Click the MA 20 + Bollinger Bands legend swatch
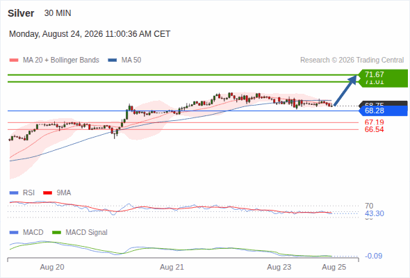The height and width of the screenshot is (278, 410). [x=14, y=60]
